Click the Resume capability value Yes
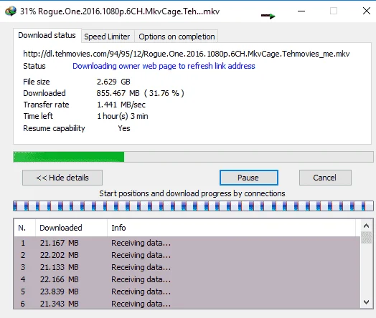Viewport: 376px width, 318px height. pos(124,128)
